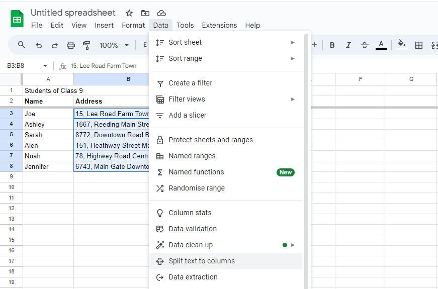Image resolution: width=438 pixels, height=289 pixels.
Task: Toggle italic formatting
Action: 348,45
